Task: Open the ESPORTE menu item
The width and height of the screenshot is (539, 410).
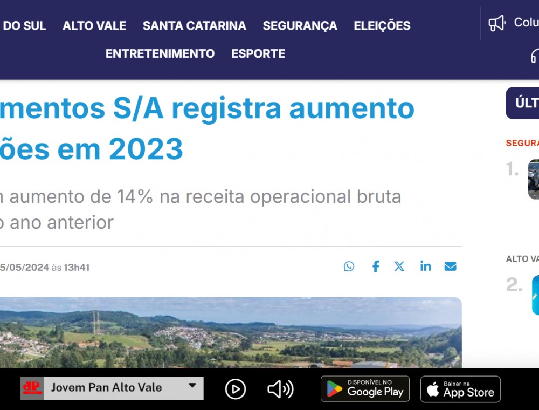Action: coord(258,53)
